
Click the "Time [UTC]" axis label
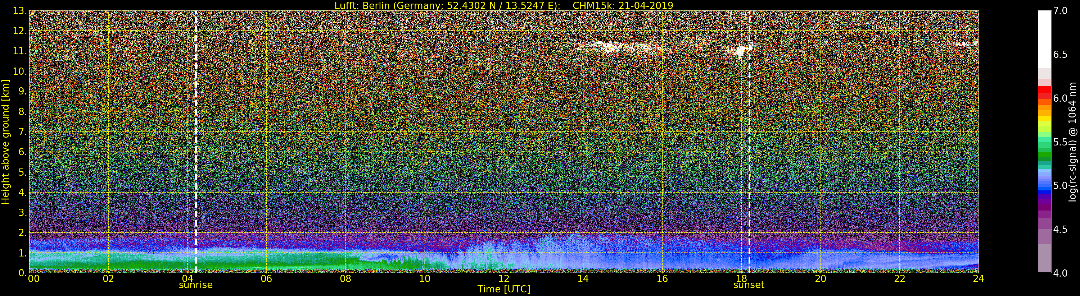click(x=504, y=289)
